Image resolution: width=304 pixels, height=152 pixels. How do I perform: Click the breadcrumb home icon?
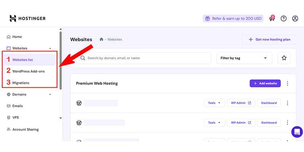101,40
